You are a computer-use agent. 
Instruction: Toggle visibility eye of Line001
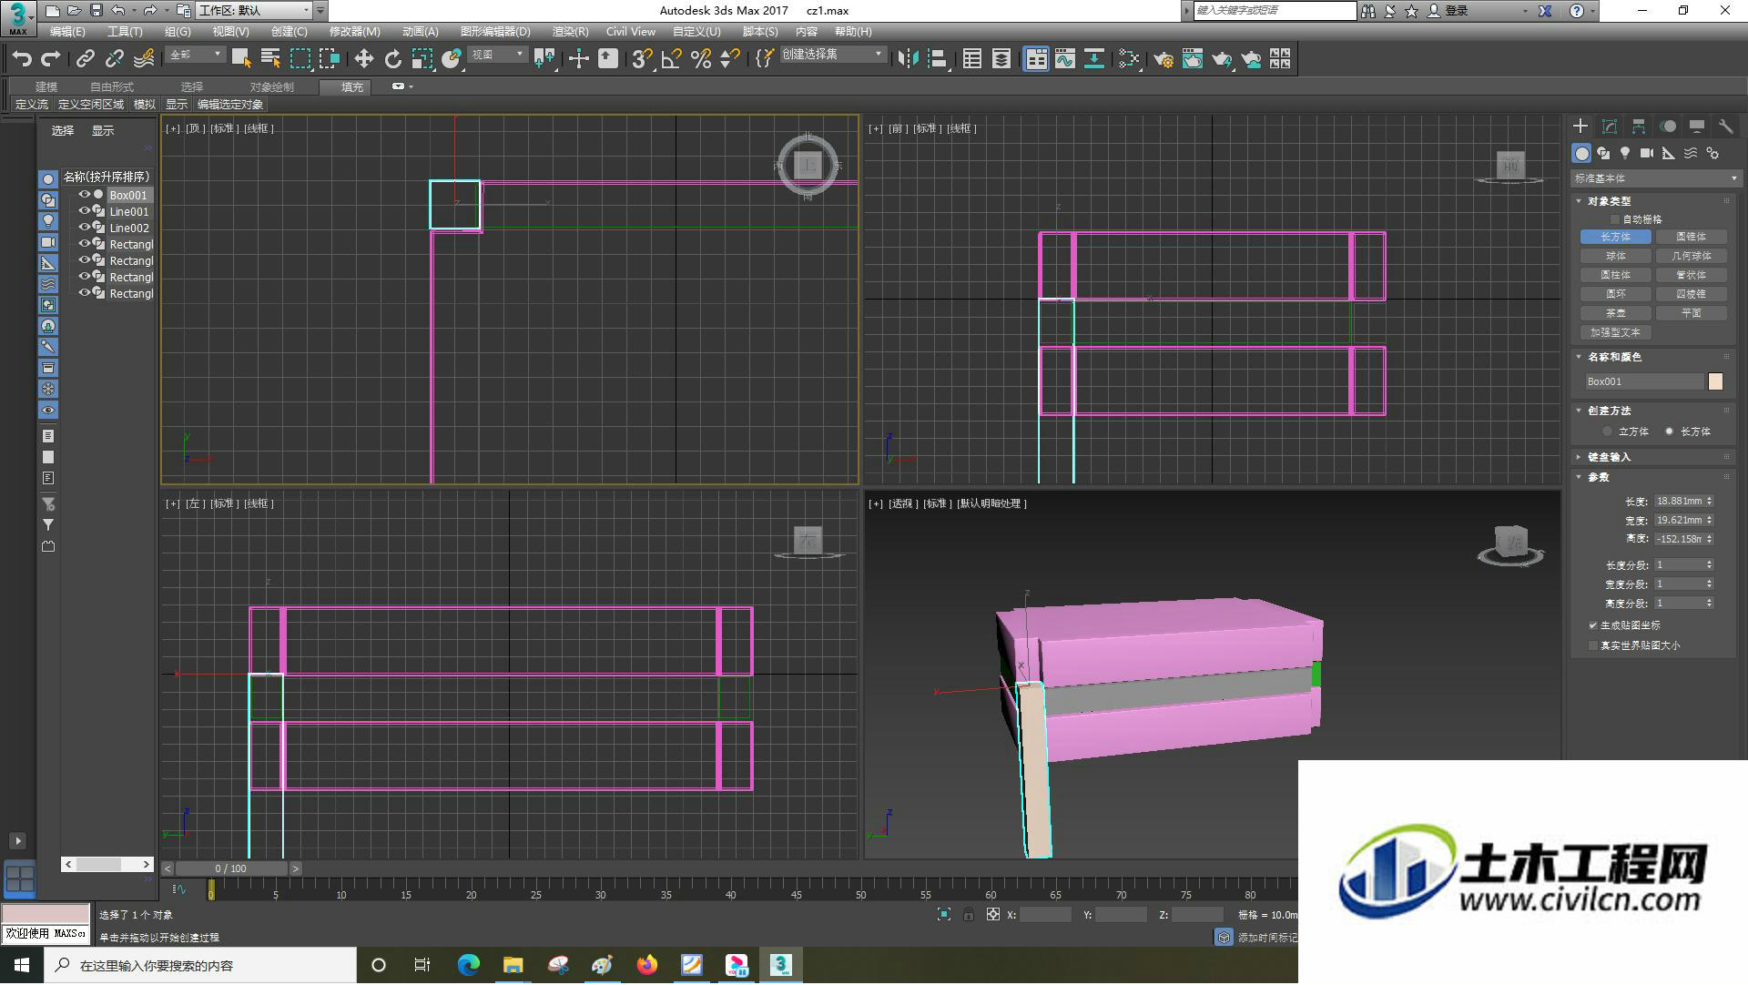pos(84,211)
